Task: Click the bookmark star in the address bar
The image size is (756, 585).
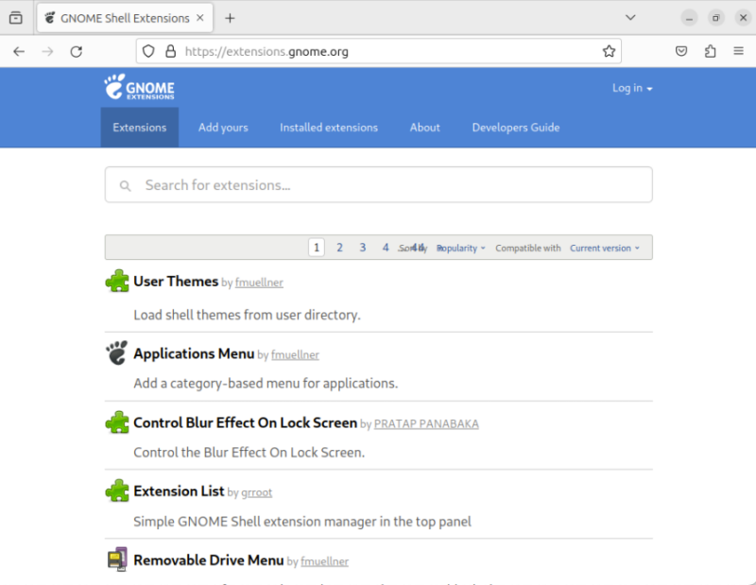Action: pos(610,51)
